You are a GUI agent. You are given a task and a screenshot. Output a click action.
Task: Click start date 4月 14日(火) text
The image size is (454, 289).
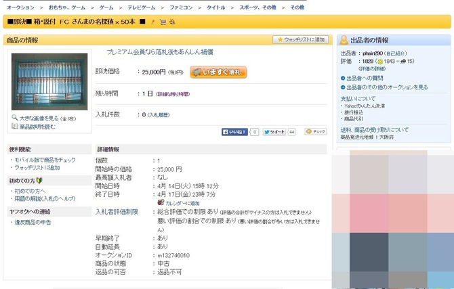pos(173,186)
